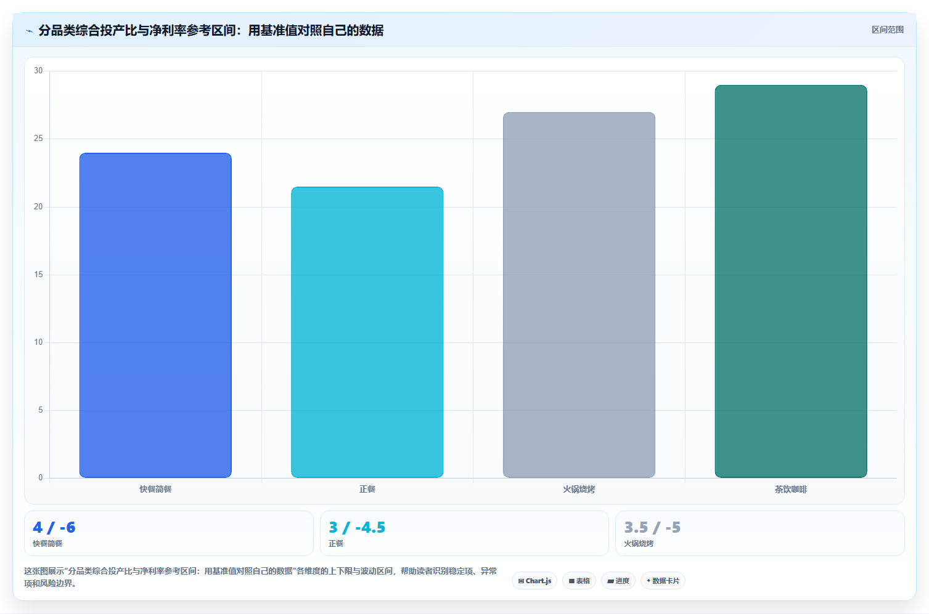Click the y-axis value 25
The width and height of the screenshot is (929, 614).
38,139
